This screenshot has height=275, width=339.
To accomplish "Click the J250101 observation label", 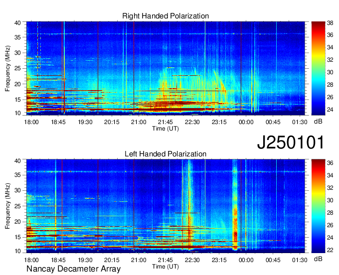I will (x=291, y=142).
